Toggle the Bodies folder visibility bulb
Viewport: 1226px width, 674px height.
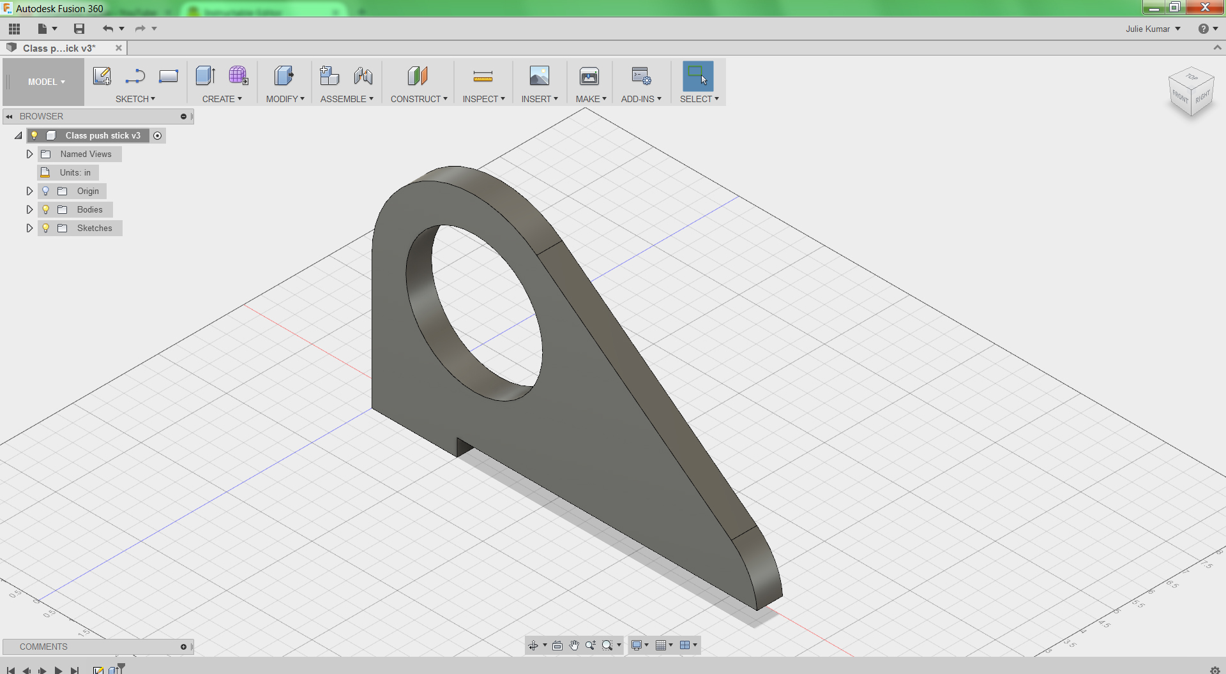(x=45, y=209)
